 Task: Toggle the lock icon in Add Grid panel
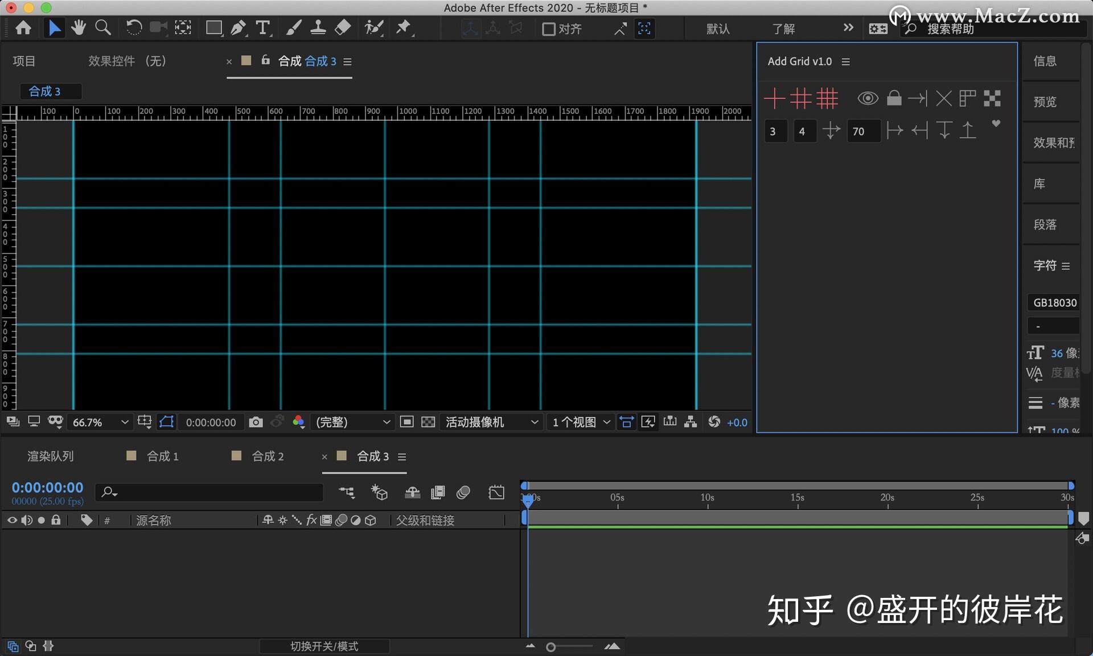[x=894, y=98]
